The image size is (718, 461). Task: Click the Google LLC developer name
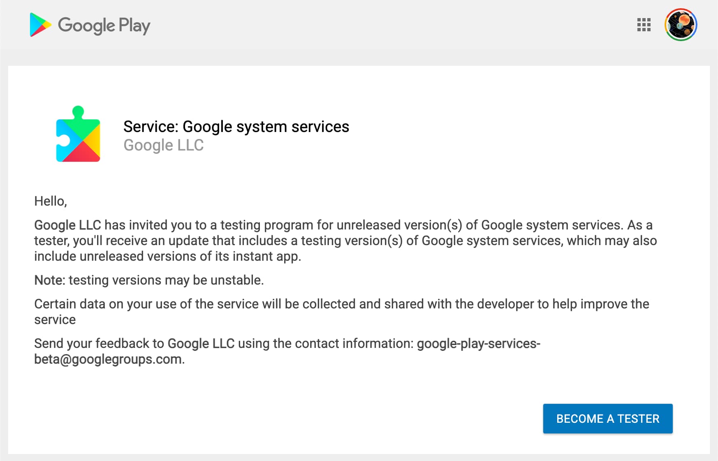(164, 145)
